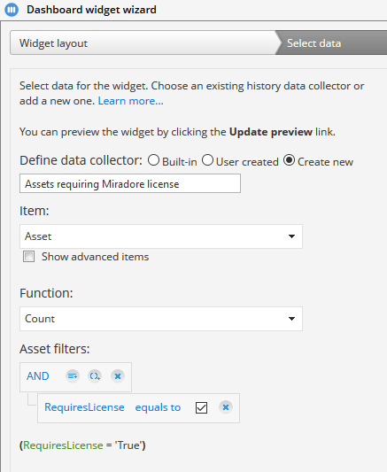
Task: Open the Function dropdown showing Count
Action: point(161,319)
